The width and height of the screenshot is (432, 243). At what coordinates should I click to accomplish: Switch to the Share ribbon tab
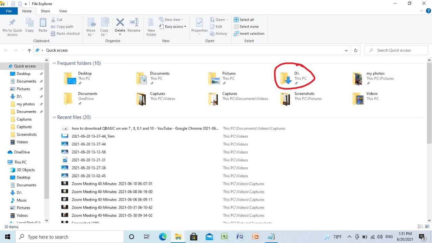click(x=45, y=11)
